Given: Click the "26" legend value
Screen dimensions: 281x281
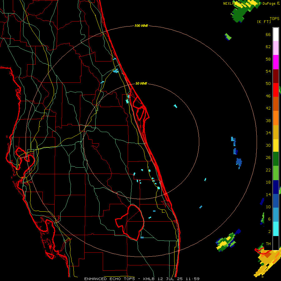Looking at the screenshot, I should (x=268, y=158).
